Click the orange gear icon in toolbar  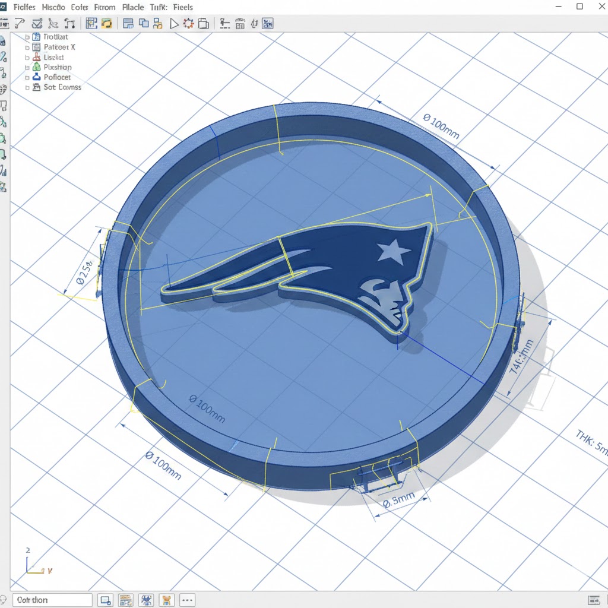click(189, 24)
